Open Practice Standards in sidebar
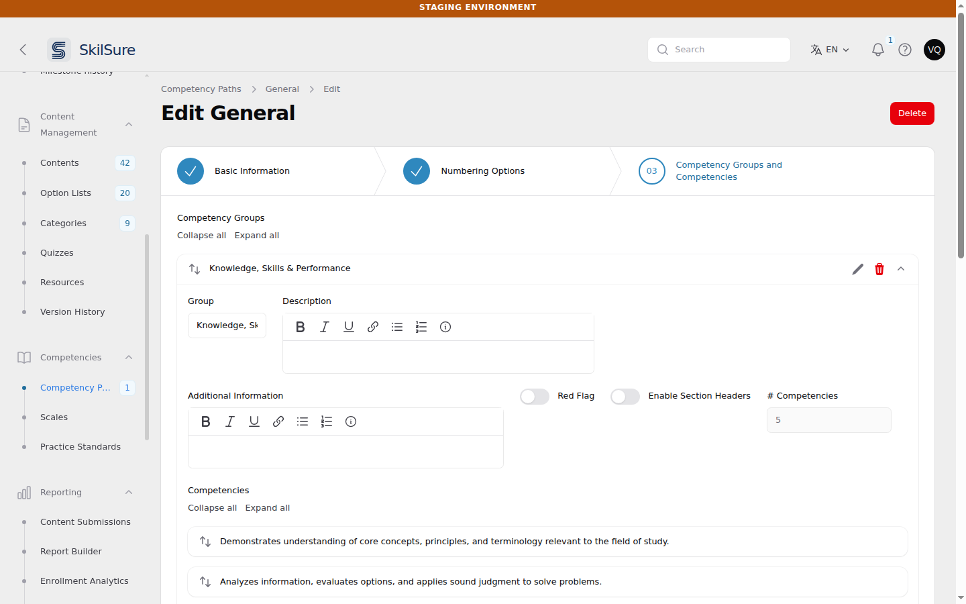Image resolution: width=966 pixels, height=604 pixels. [x=80, y=447]
